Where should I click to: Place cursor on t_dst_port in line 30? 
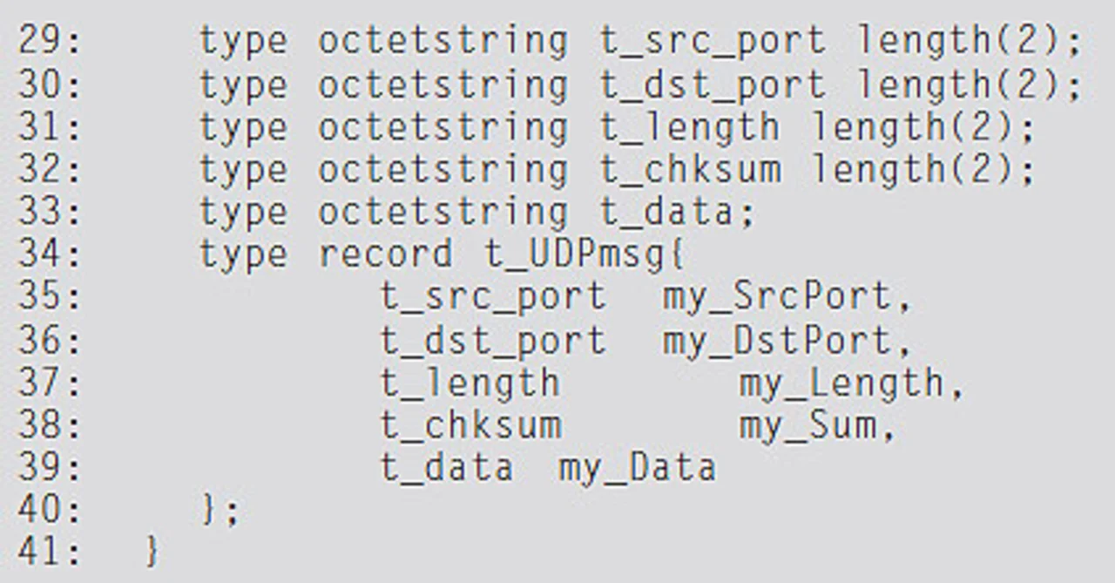pos(712,86)
